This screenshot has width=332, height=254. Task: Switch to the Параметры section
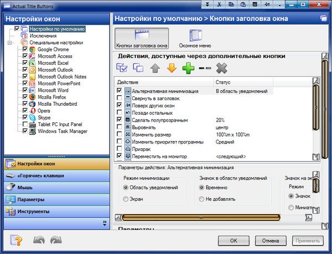(x=55, y=199)
